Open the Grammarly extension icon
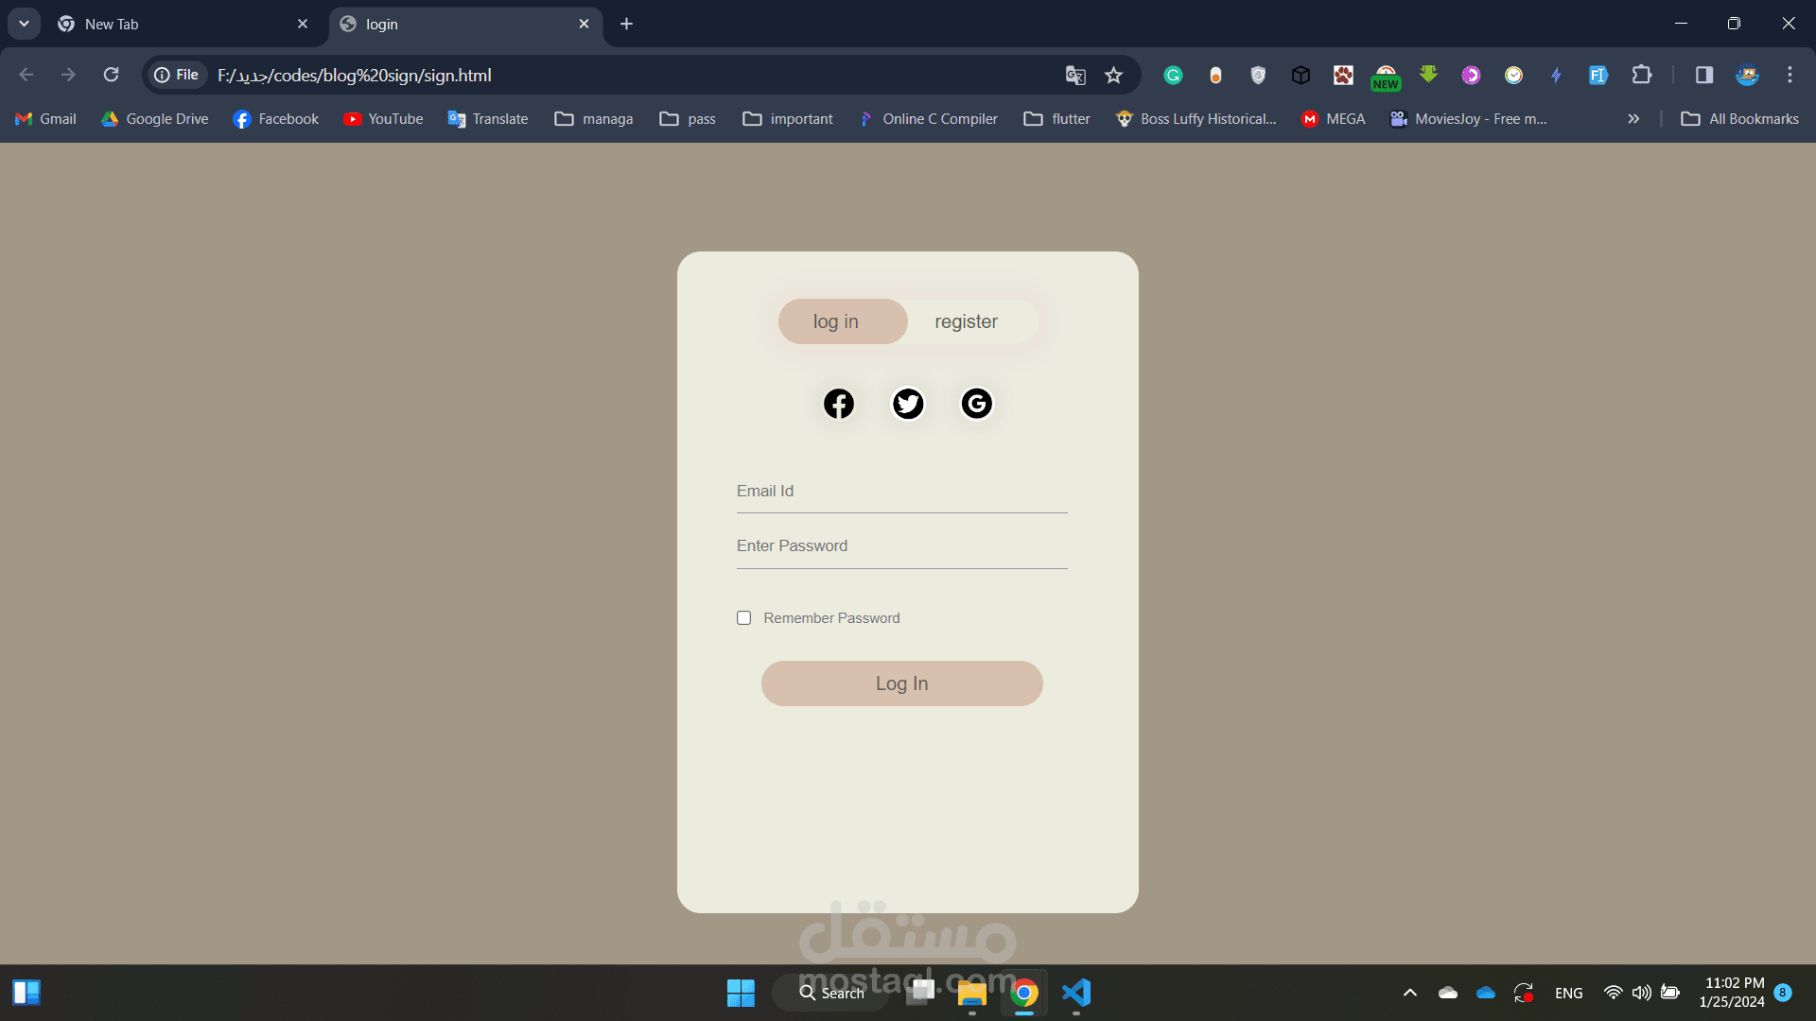The width and height of the screenshot is (1816, 1021). (1173, 76)
